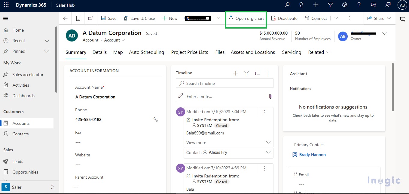Open Opportunities in sidebar
409x194 pixels.
pyautogui.click(x=25, y=172)
